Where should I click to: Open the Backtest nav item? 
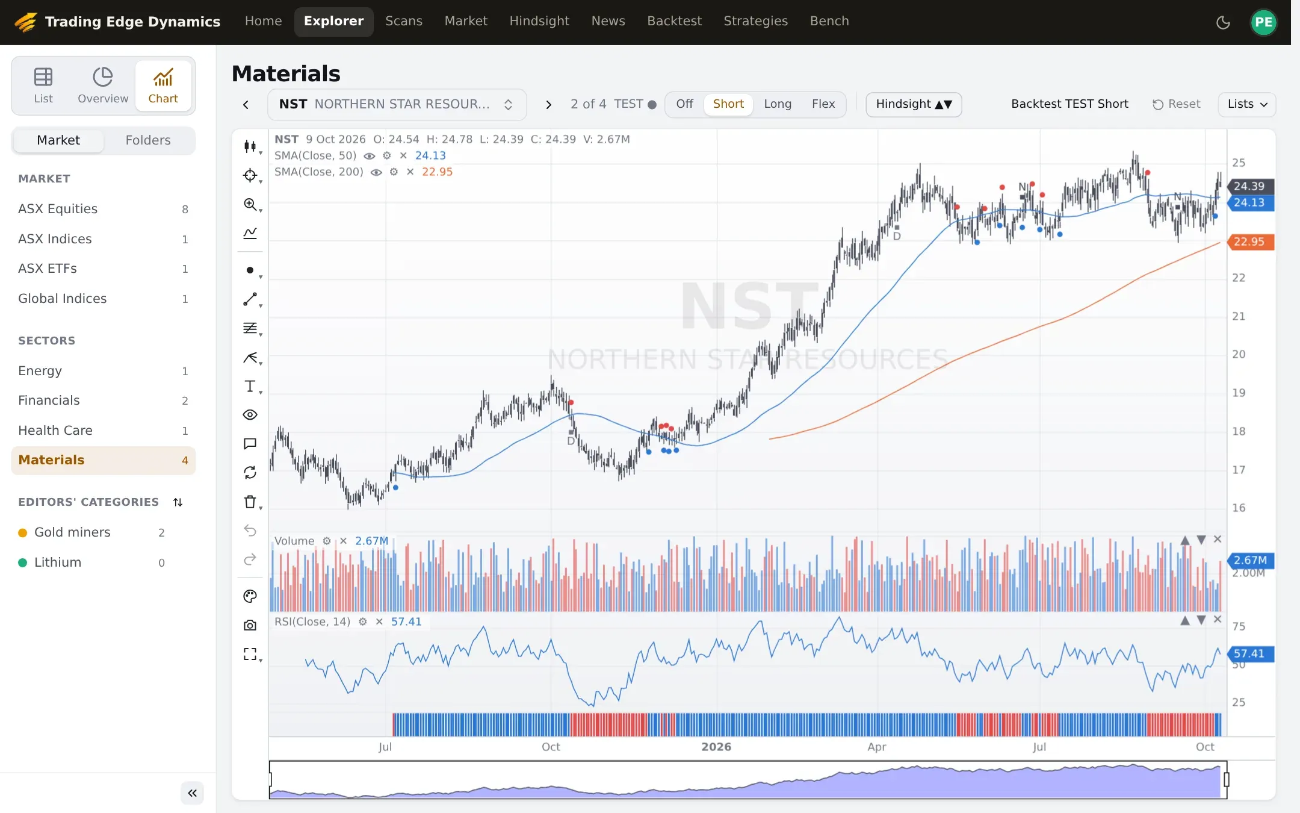coord(674,22)
